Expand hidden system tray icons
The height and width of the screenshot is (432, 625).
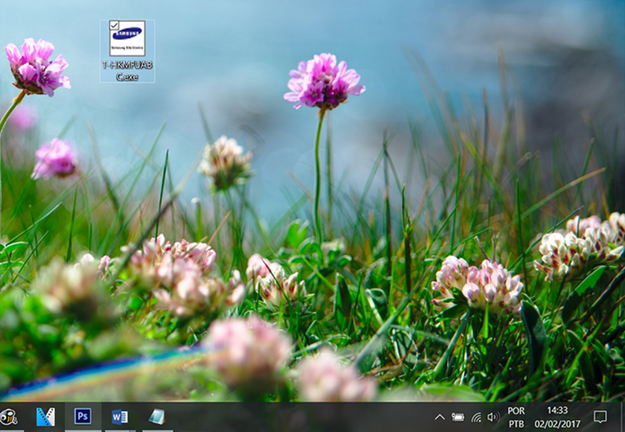(440, 417)
